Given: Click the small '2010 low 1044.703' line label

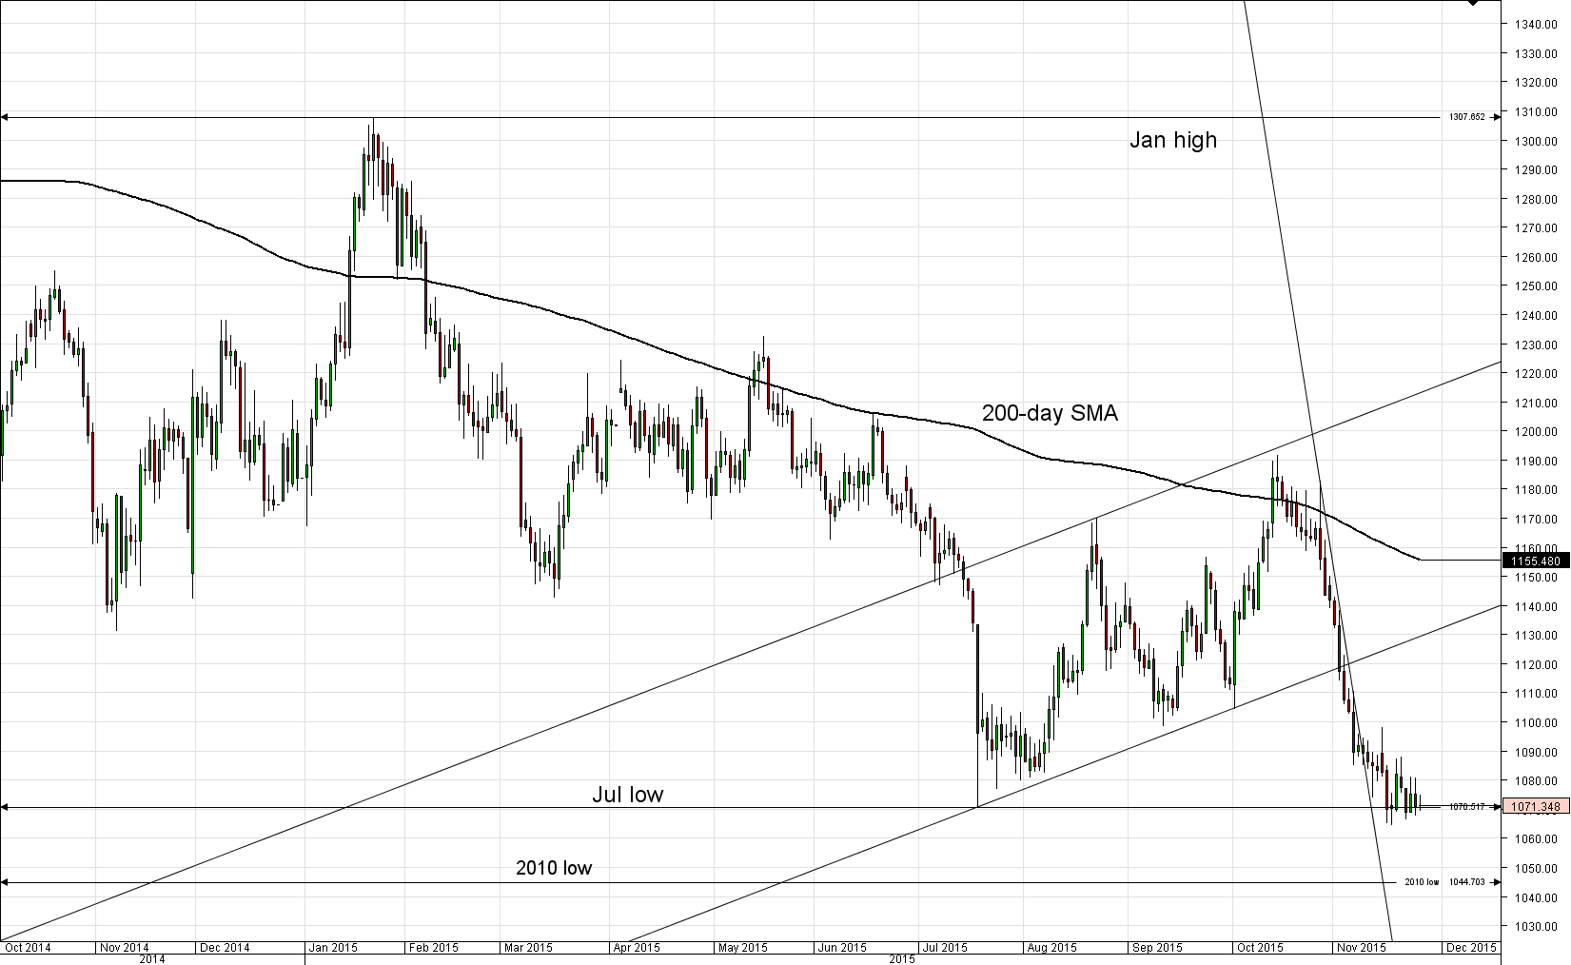Looking at the screenshot, I should (1444, 882).
